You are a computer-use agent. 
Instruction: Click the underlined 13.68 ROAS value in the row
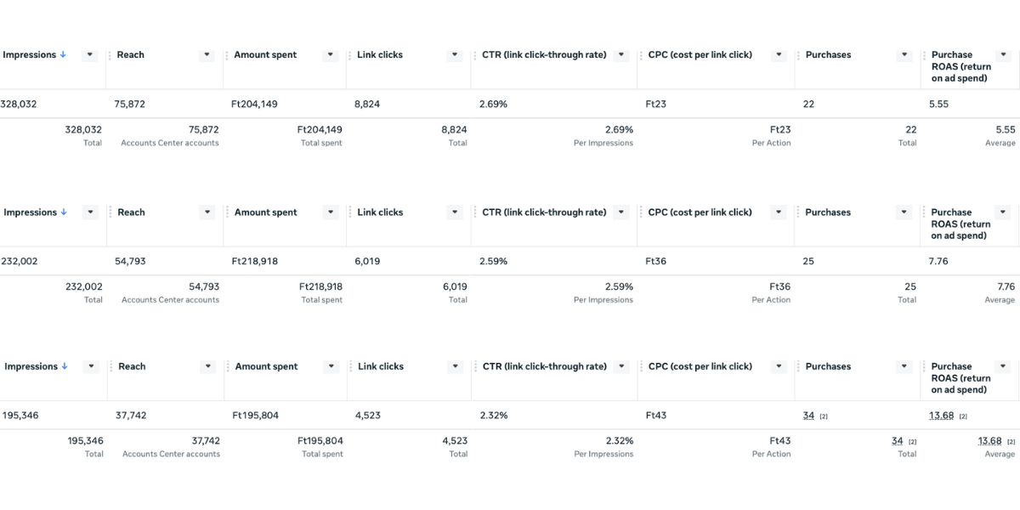(x=942, y=416)
